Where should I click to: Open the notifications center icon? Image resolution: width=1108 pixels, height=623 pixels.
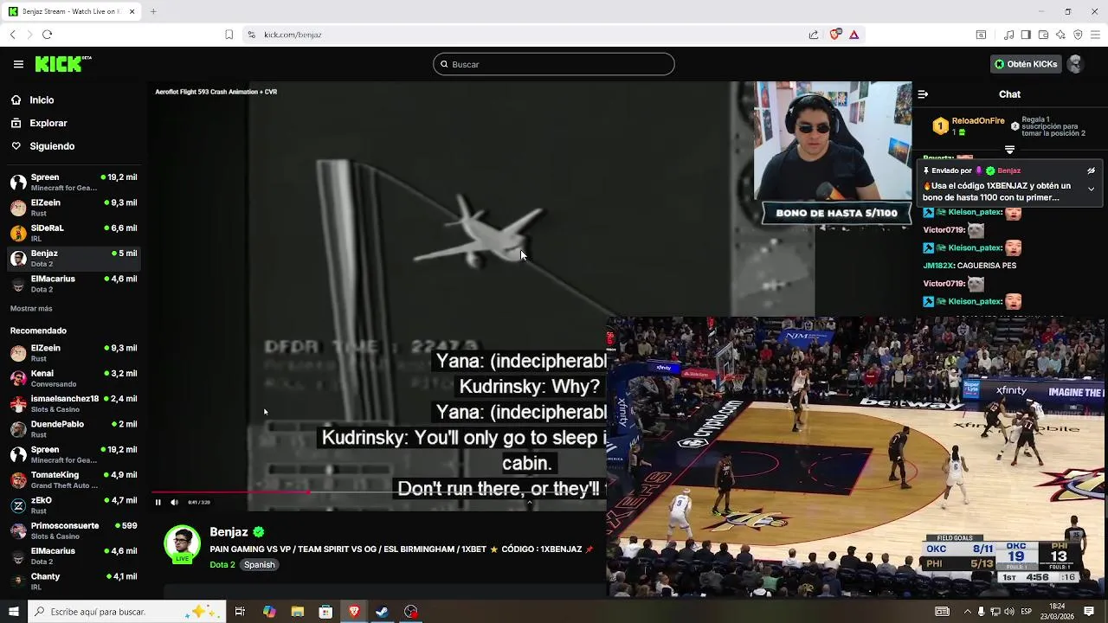[x=1089, y=612]
